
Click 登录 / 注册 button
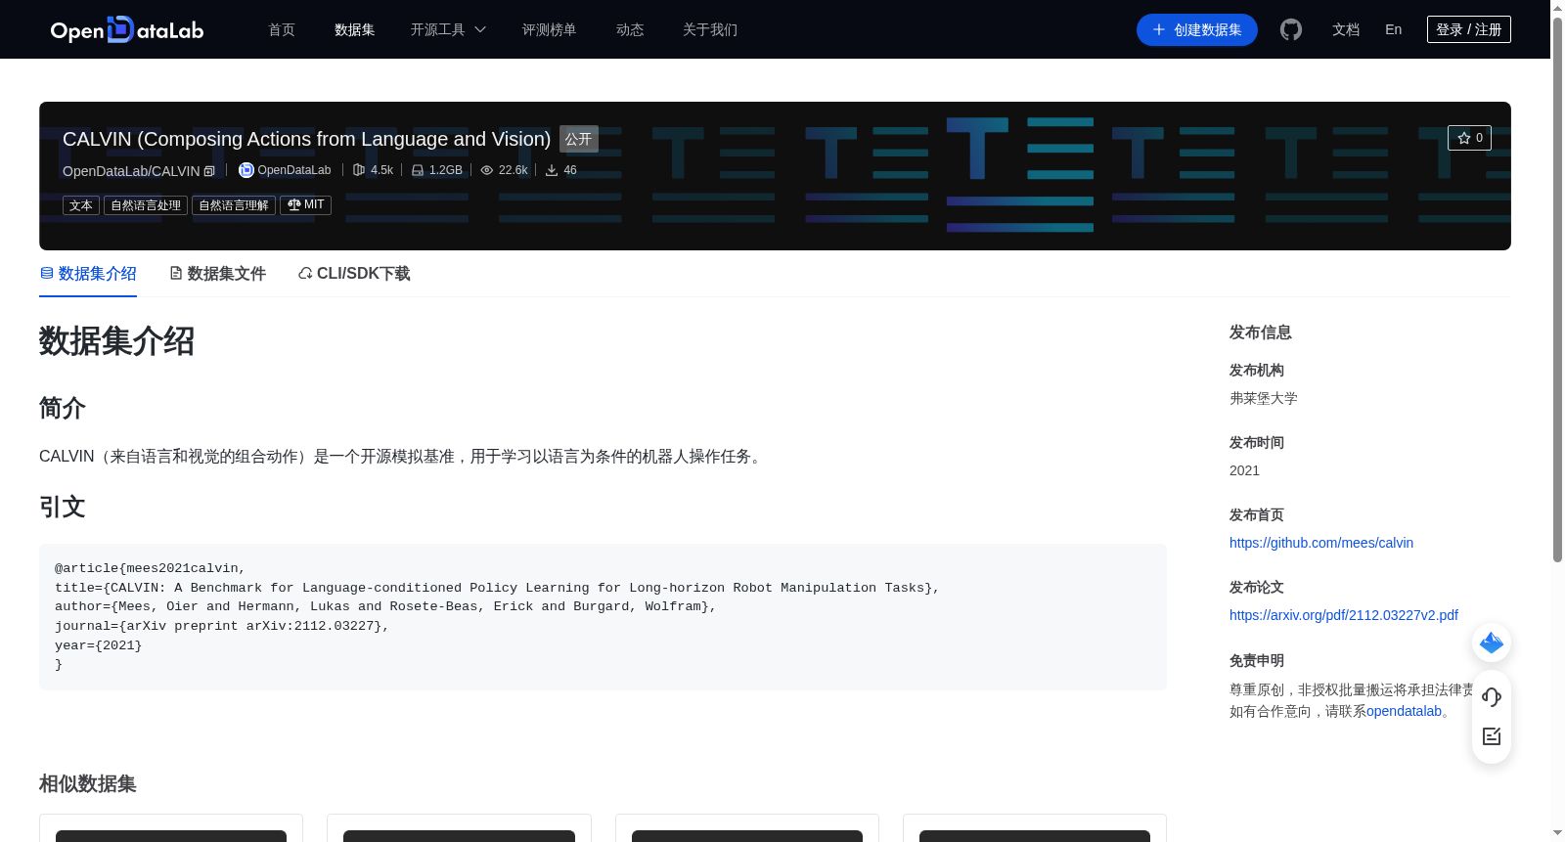point(1469,29)
